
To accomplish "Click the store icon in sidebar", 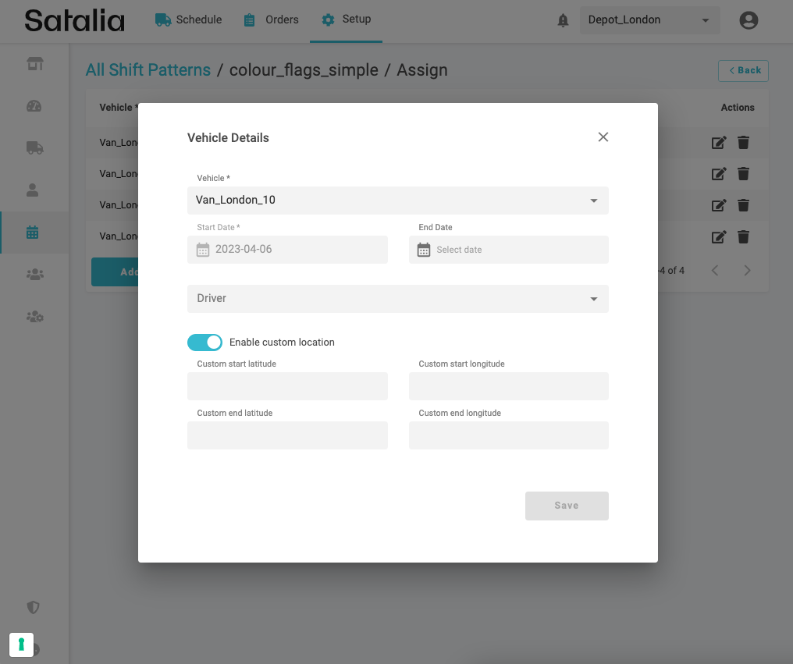I will coord(34,64).
